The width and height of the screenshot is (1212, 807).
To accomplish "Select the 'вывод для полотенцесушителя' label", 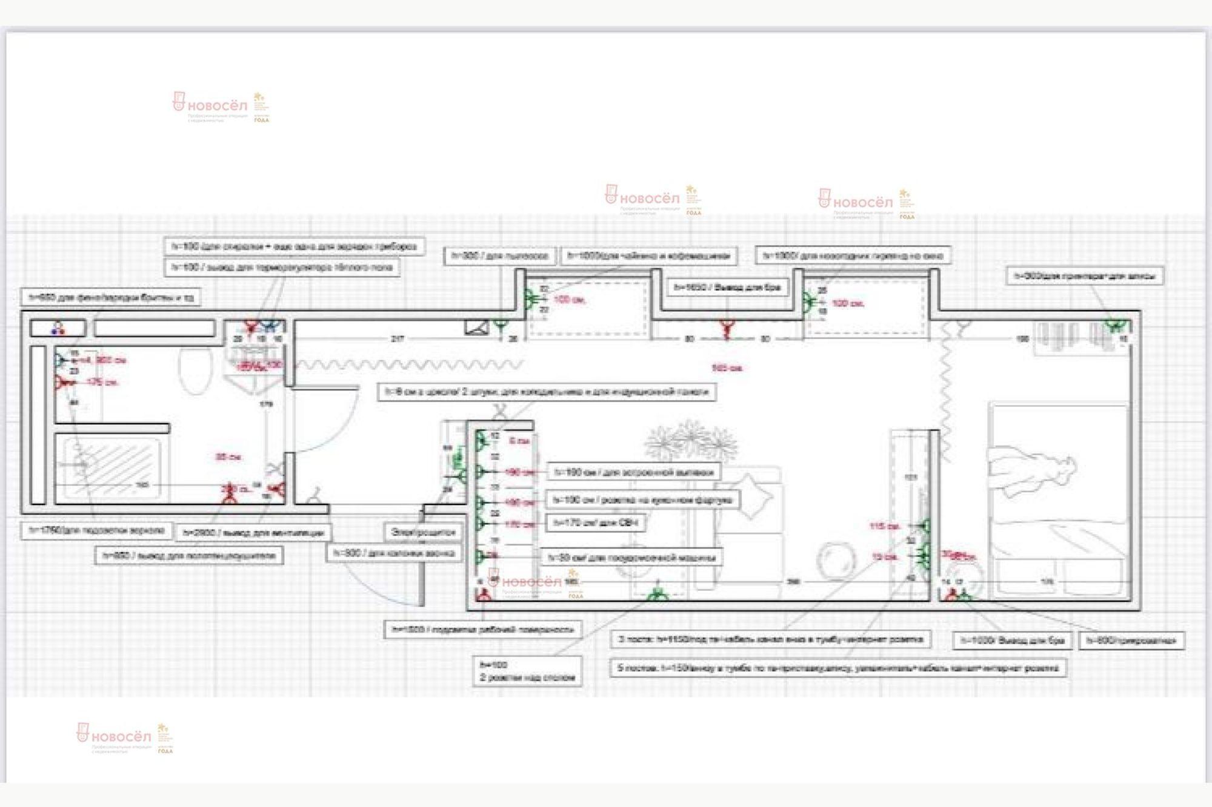I will (x=189, y=555).
